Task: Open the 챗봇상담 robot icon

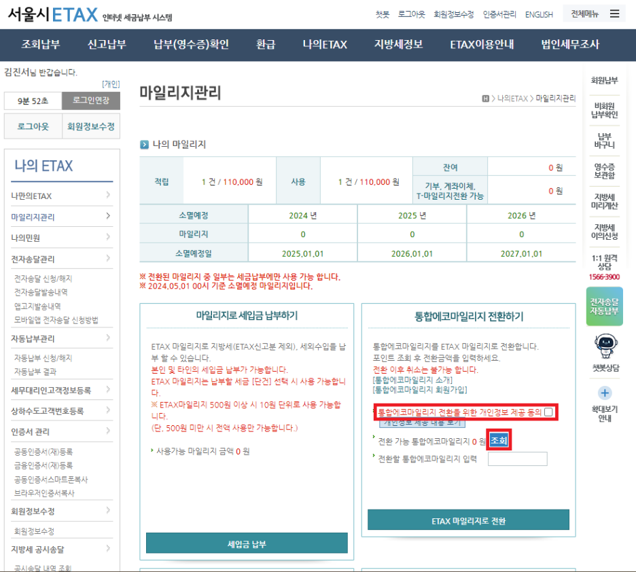Action: (605, 346)
